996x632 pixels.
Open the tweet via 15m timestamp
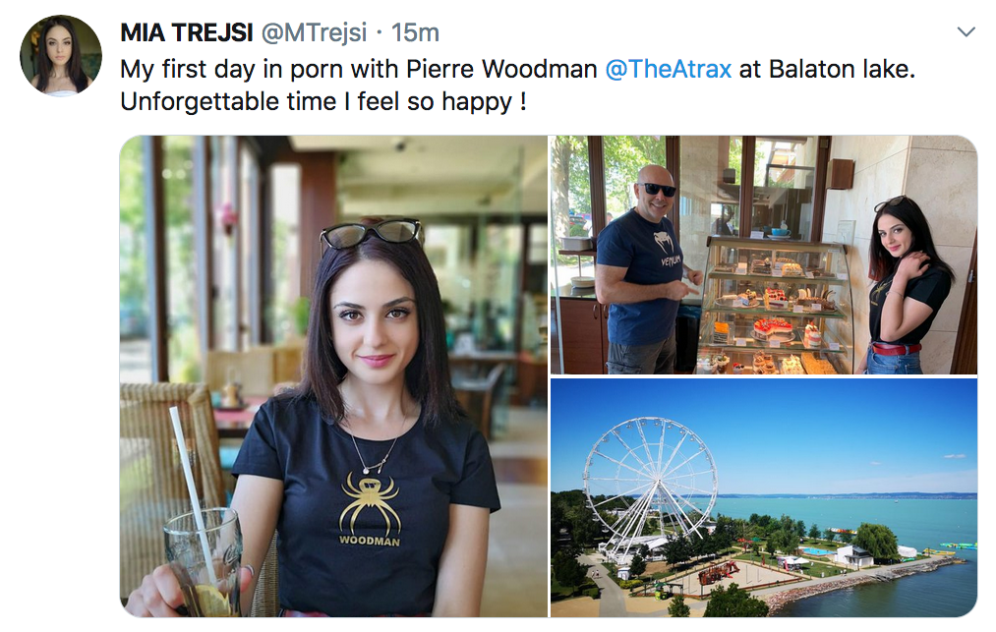coord(415,32)
